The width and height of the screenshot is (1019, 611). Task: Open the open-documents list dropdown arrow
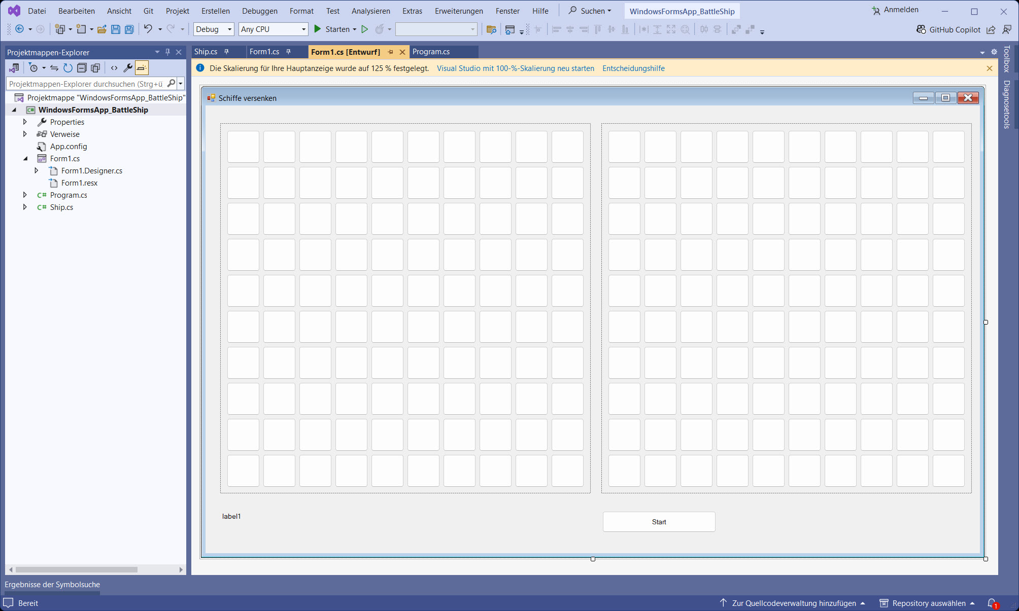(x=982, y=52)
